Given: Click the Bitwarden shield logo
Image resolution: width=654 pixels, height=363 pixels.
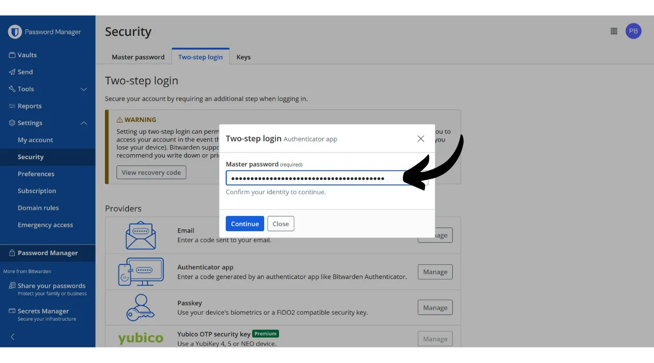Looking at the screenshot, I should click(x=15, y=32).
